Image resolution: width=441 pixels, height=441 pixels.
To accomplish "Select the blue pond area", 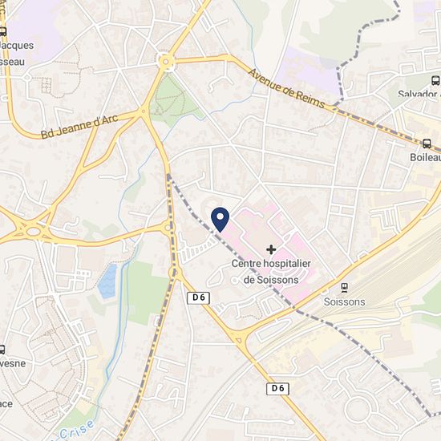I will click(x=107, y=281).
